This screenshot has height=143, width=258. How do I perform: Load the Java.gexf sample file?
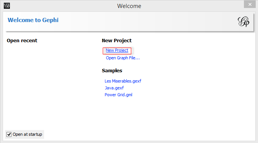click(x=114, y=88)
